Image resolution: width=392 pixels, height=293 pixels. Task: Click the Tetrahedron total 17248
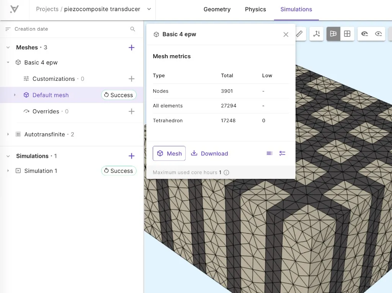click(228, 120)
